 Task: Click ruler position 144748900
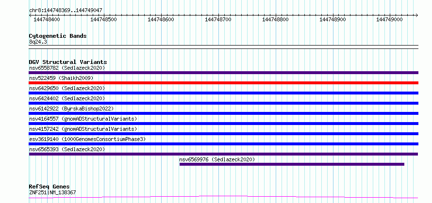tap(332, 19)
